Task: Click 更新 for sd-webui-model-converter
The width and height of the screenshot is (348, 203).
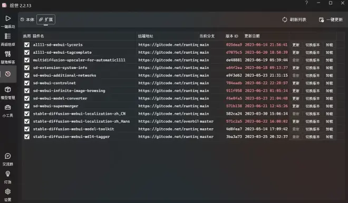Action: tap(296, 98)
